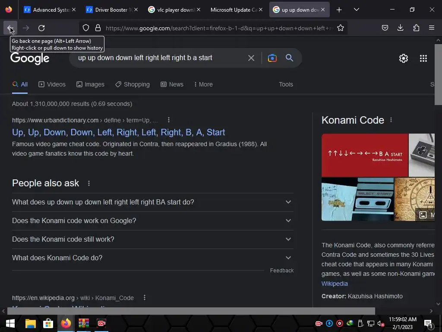
Task: Open the Extensions puzzle icon
Action: [416, 28]
